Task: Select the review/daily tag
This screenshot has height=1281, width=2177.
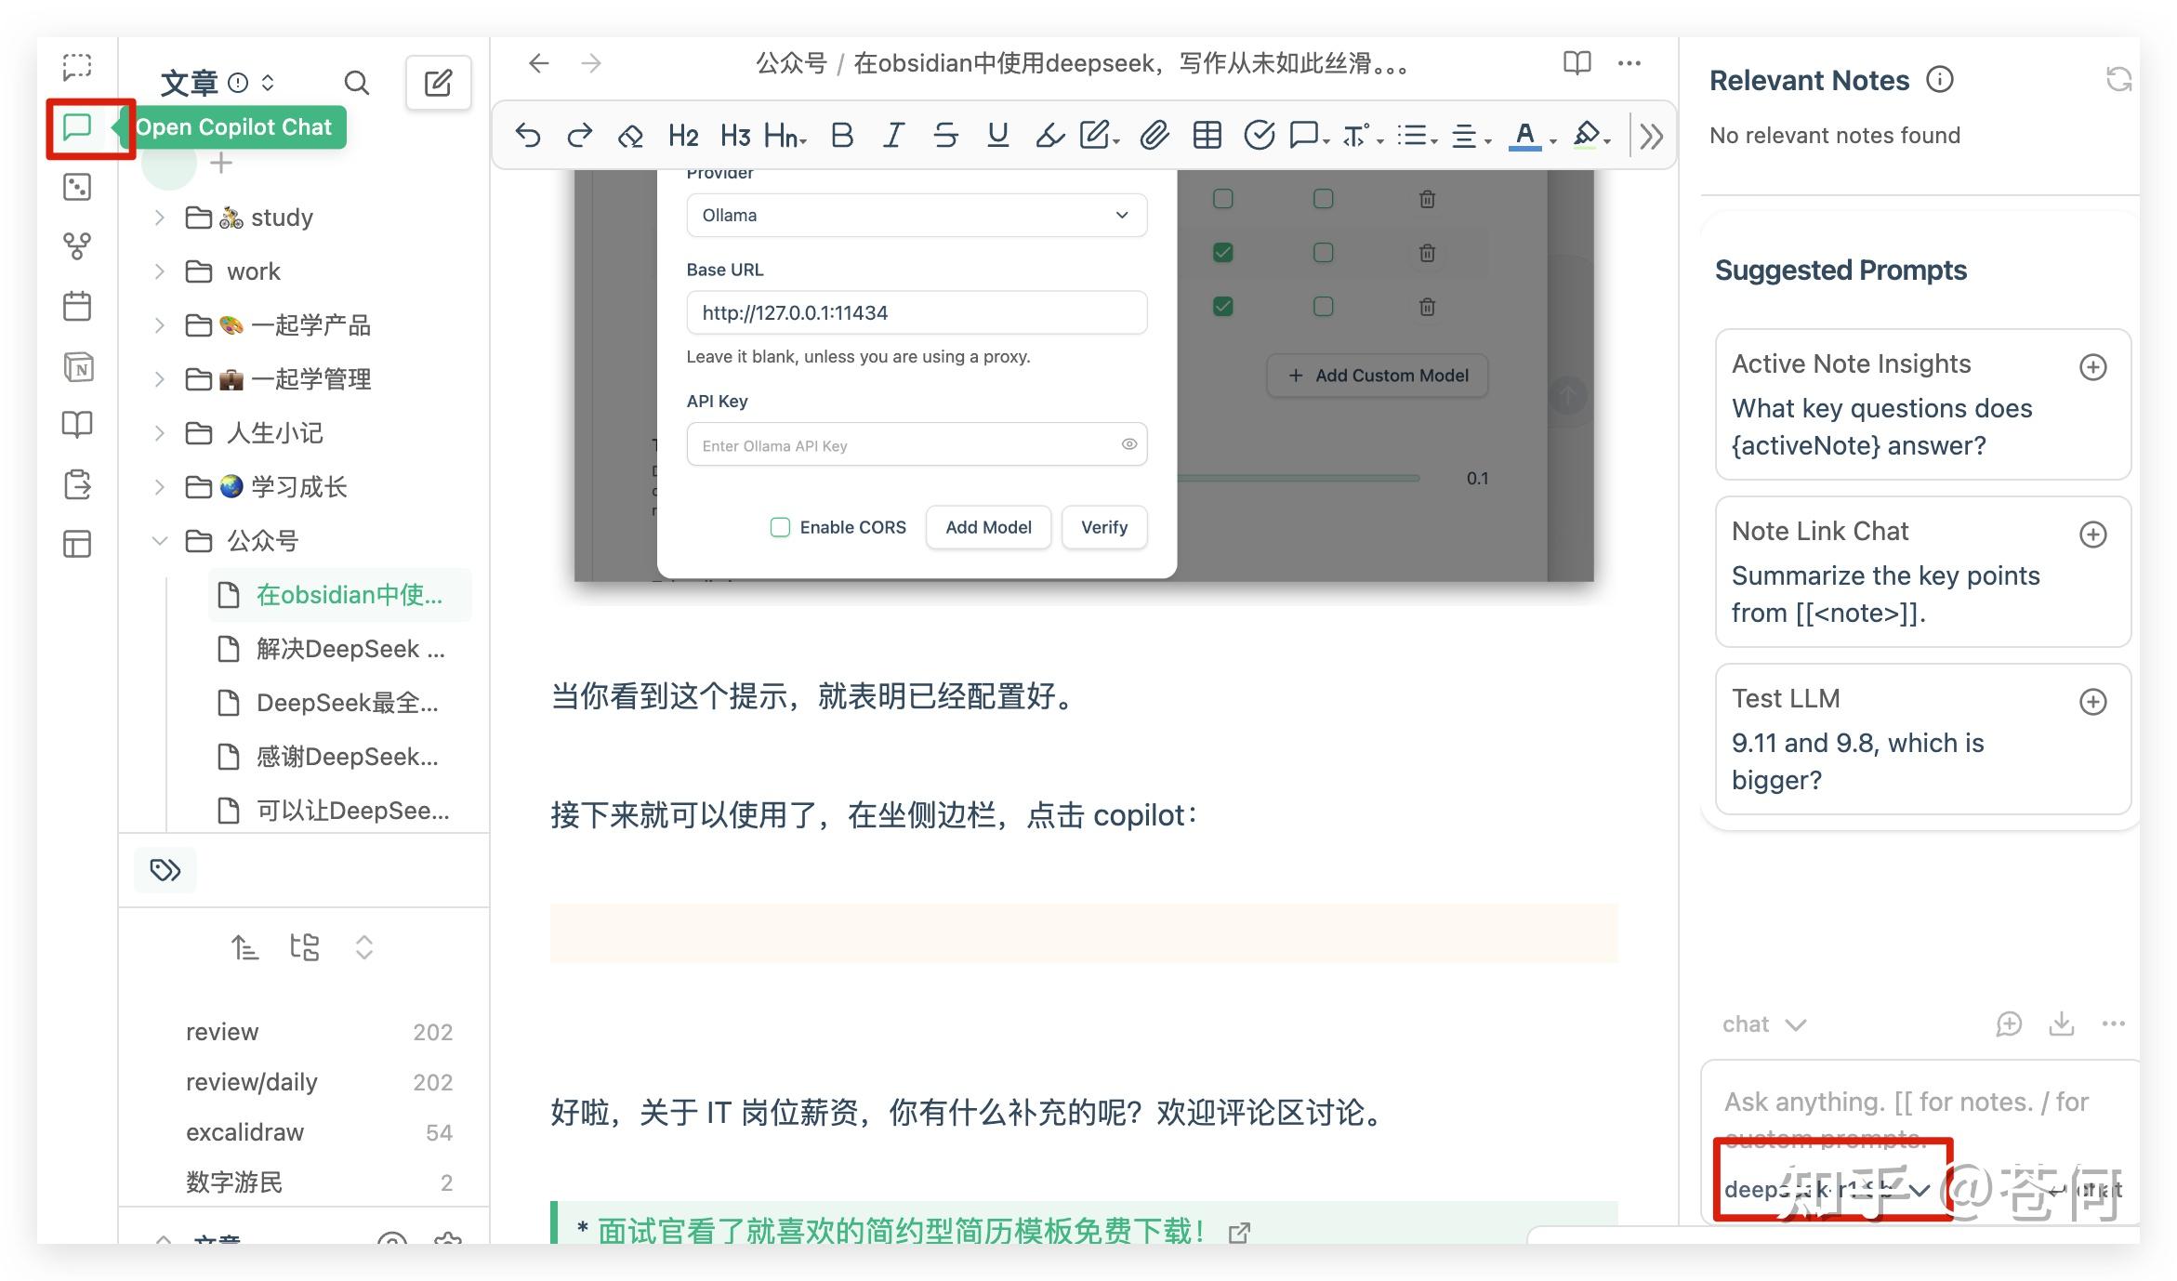Action: coord(252,1082)
